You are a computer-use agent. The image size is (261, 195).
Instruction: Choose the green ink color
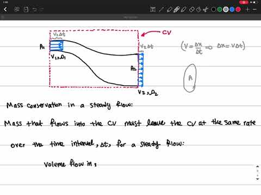[x=220, y=9]
